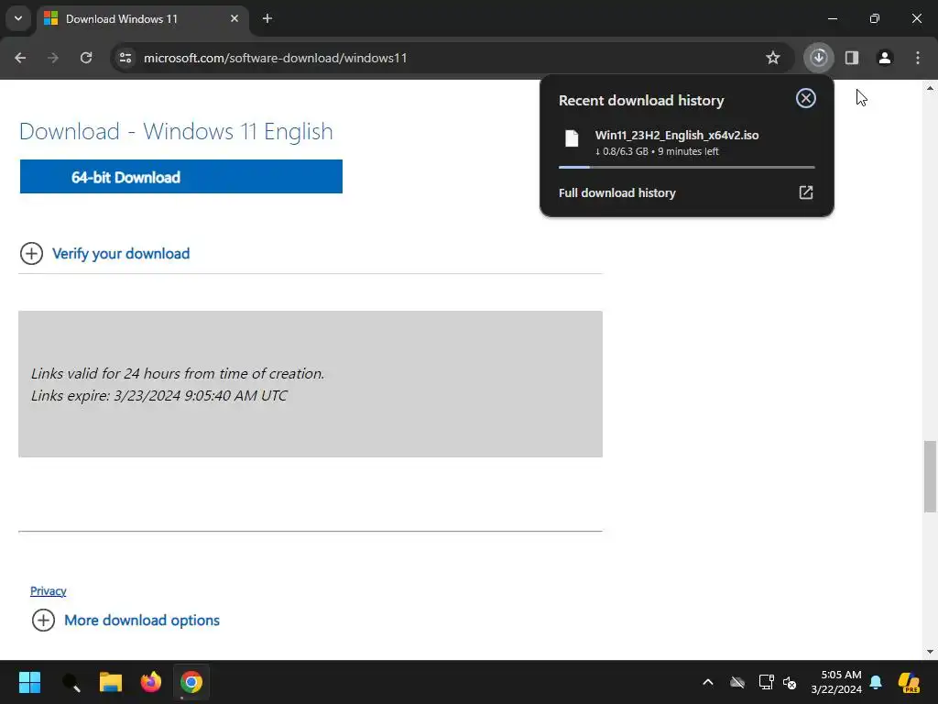Click the page vertical scrollbar thumb

[930, 477]
